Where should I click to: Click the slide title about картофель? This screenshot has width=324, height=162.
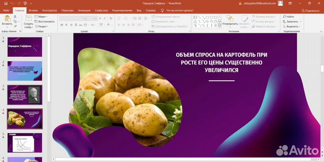(x=221, y=63)
